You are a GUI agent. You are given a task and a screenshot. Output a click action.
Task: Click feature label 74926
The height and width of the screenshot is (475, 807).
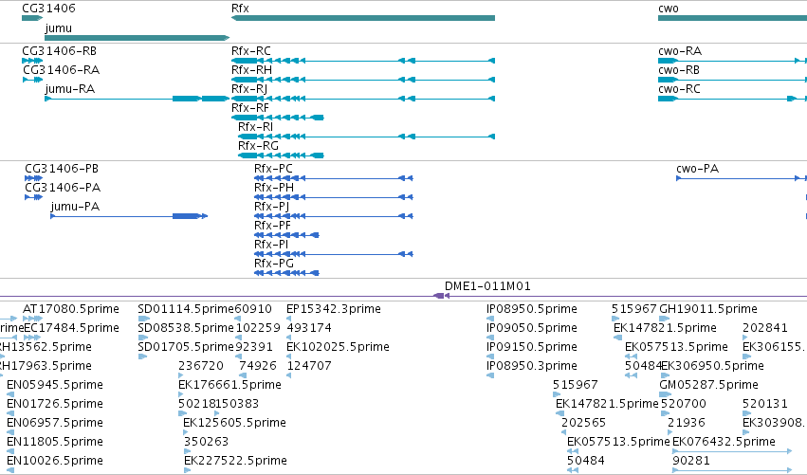258,366
